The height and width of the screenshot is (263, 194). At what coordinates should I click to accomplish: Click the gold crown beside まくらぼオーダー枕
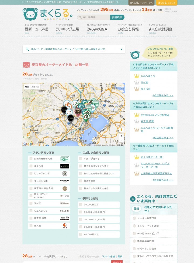137,157
